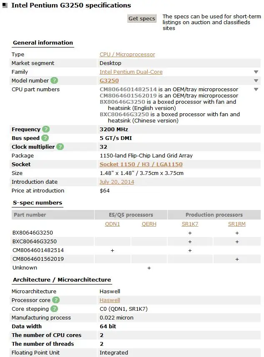Open the Processor core help icon
Screen dimensions: 264x357
56,300
